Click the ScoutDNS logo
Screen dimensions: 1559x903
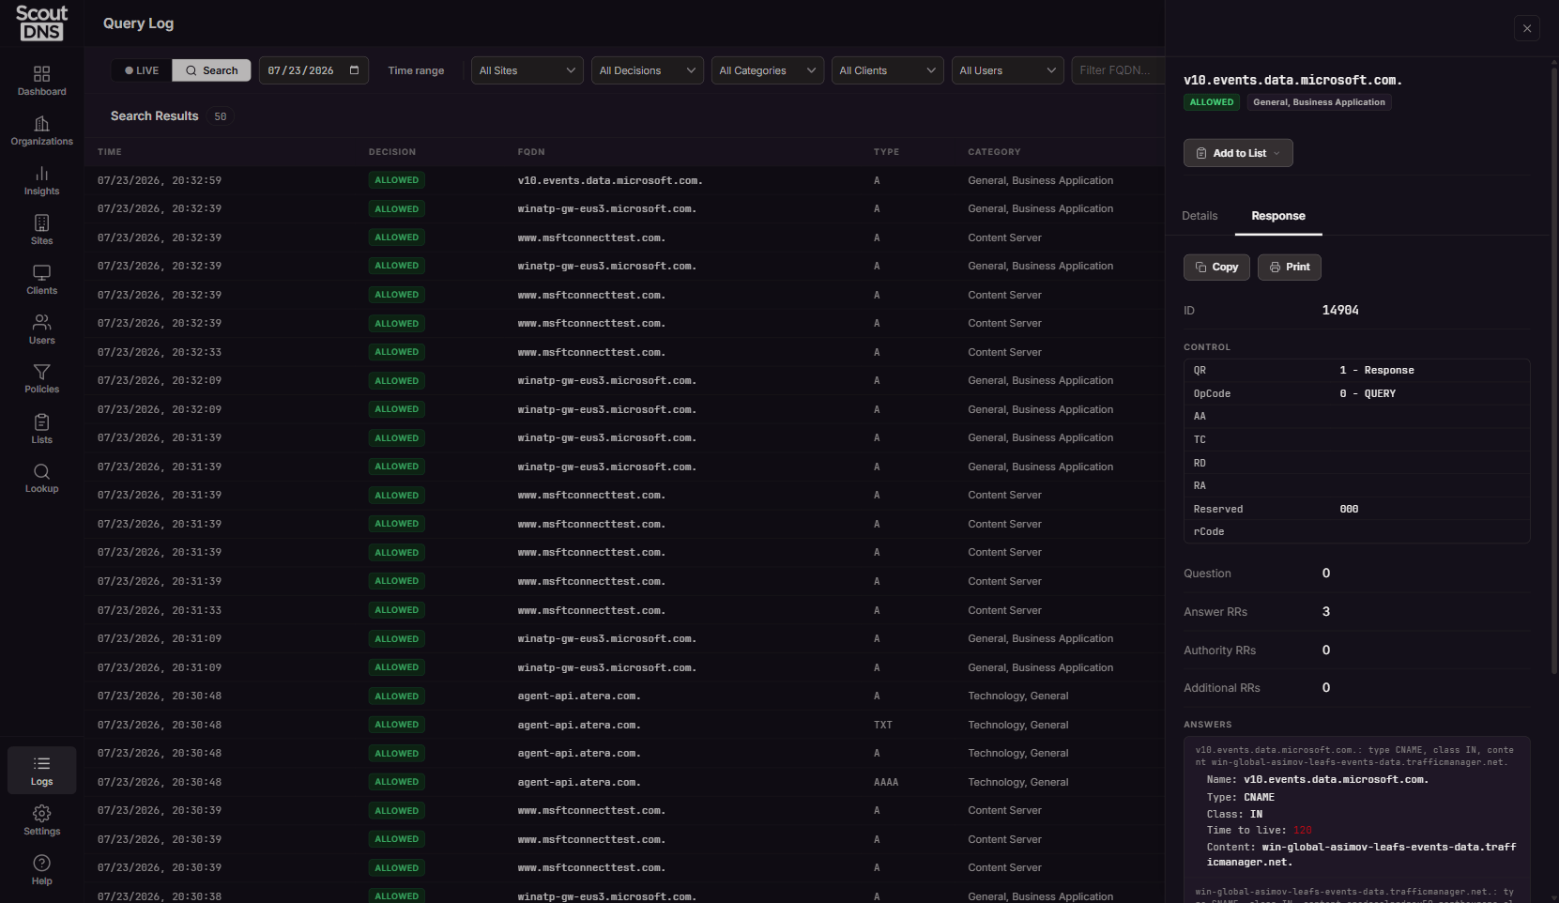tap(41, 23)
